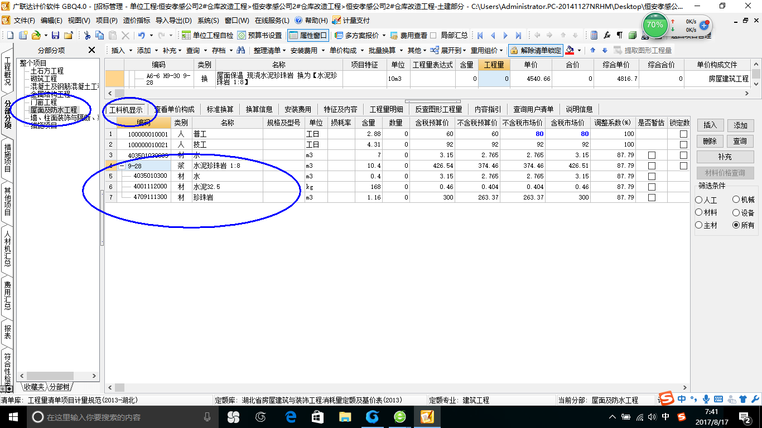Open 费用查看 fee viewer
762x428 pixels.
408,35
